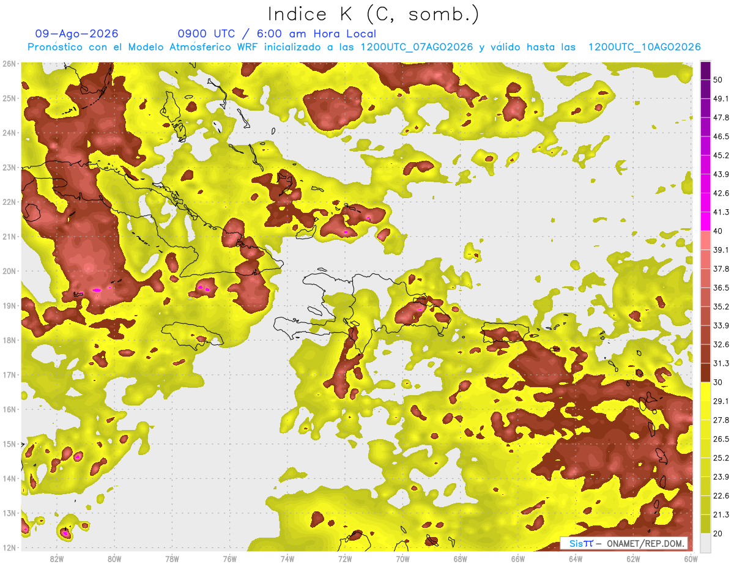Click the color bar label '30'
The width and height of the screenshot is (734, 567).
(718, 382)
